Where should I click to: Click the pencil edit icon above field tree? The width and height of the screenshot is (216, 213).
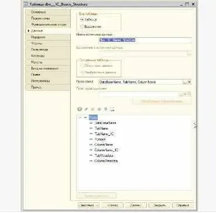point(86,109)
